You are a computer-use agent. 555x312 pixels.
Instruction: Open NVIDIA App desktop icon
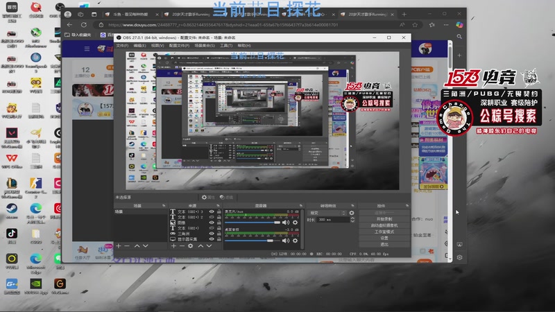[36, 286]
